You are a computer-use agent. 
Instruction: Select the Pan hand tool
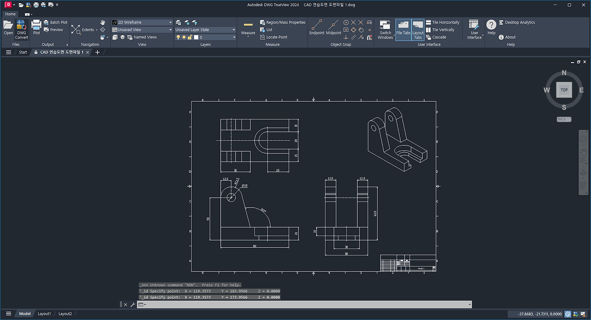pos(103,22)
